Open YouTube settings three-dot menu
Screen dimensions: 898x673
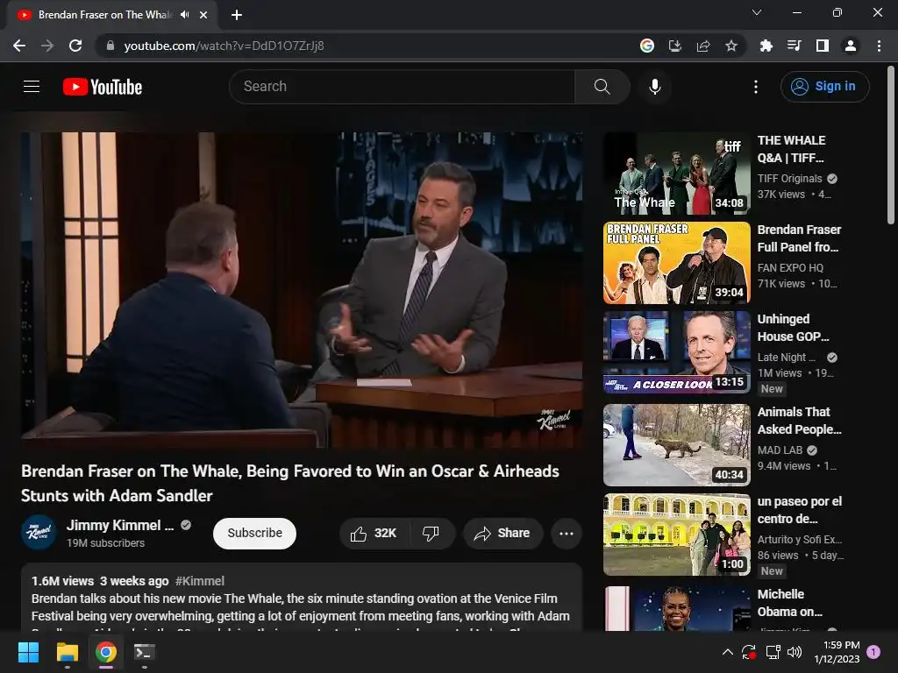pos(756,87)
